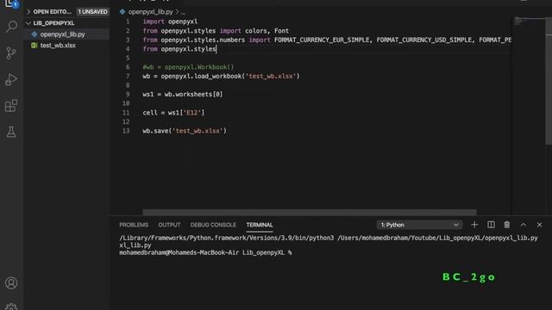Open the '1: Python' terminal dropdown
552x310 pixels.
pos(419,225)
